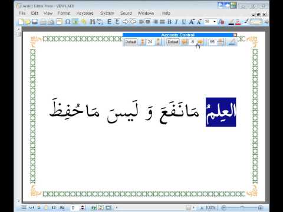Open the Sound menu

(126, 13)
